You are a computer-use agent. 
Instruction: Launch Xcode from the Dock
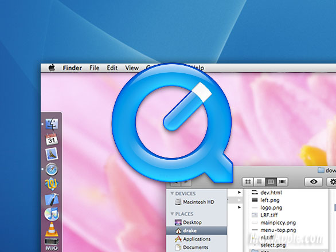(x=52, y=199)
